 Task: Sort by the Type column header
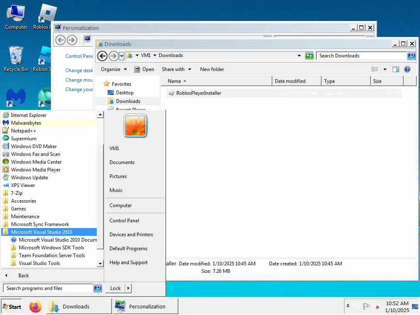pyautogui.click(x=345, y=81)
